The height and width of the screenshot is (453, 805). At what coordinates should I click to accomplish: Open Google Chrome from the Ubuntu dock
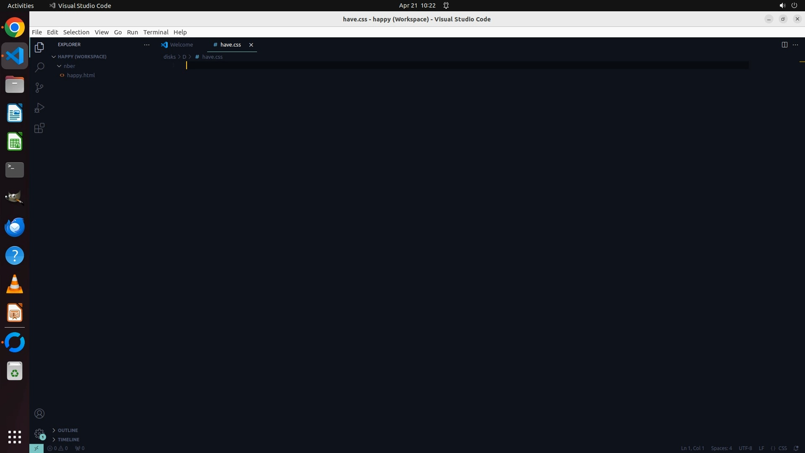tap(15, 28)
